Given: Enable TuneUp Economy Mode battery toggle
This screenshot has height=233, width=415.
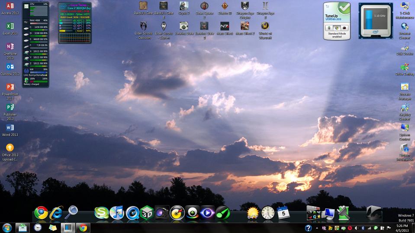Looking at the screenshot, I should coord(329,28).
